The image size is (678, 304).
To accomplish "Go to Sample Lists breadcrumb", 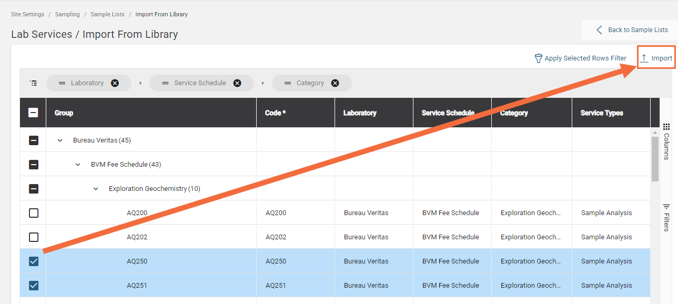I will 107,14.
